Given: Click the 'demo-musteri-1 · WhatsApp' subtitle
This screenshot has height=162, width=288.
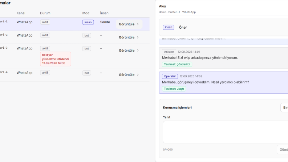Looking at the screenshot, I should coord(178,12).
